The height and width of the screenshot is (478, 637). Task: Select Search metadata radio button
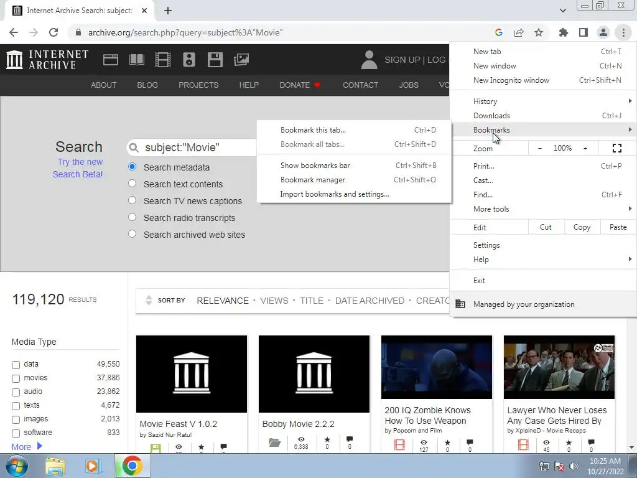point(132,167)
